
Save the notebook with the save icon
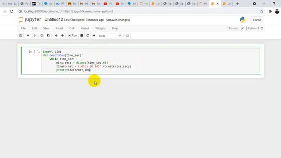(21, 36)
